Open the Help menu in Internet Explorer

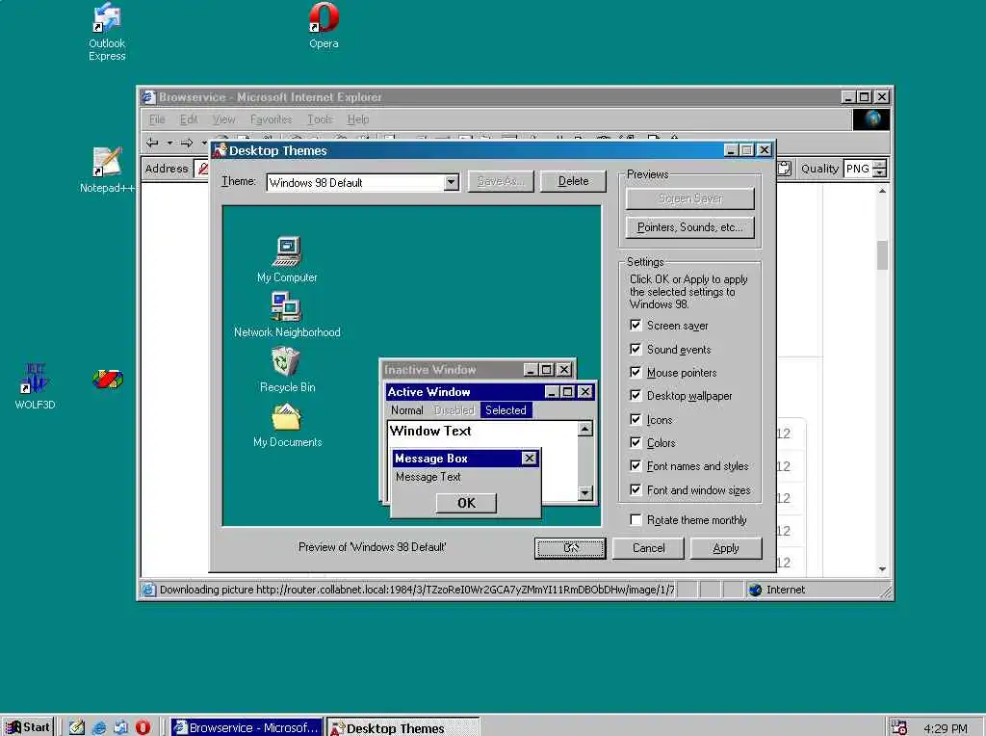[x=358, y=118]
